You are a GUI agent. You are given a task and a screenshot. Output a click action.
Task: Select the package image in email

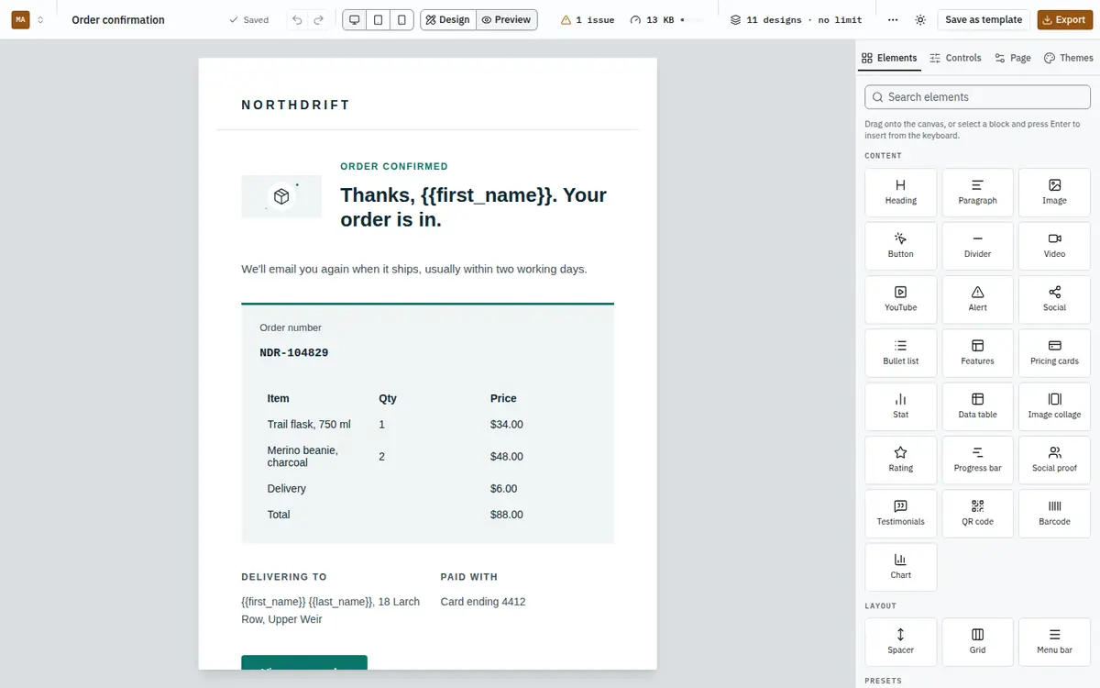tap(281, 196)
